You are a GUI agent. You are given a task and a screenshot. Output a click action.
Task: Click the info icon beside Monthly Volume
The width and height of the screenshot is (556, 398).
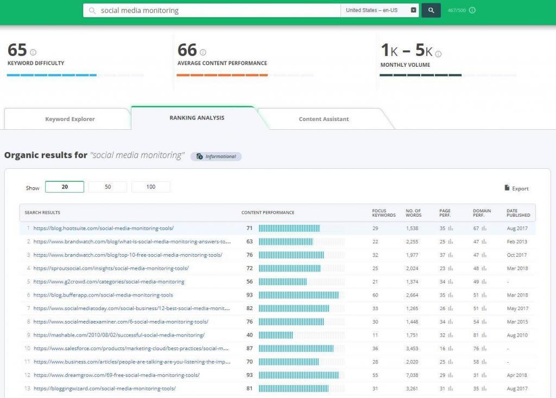click(x=438, y=54)
